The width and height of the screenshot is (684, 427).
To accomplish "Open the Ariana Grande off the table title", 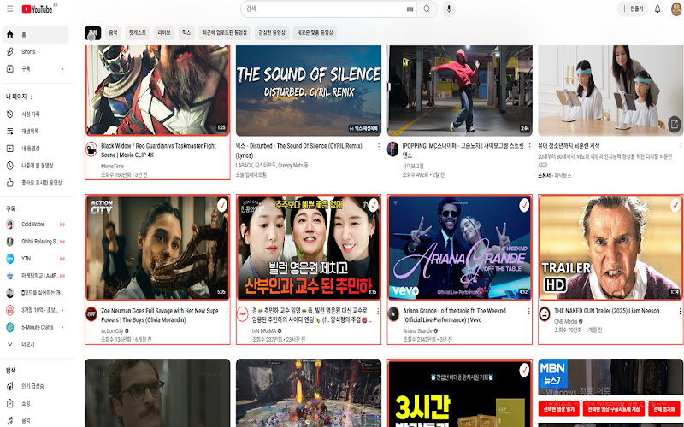I will 454,315.
